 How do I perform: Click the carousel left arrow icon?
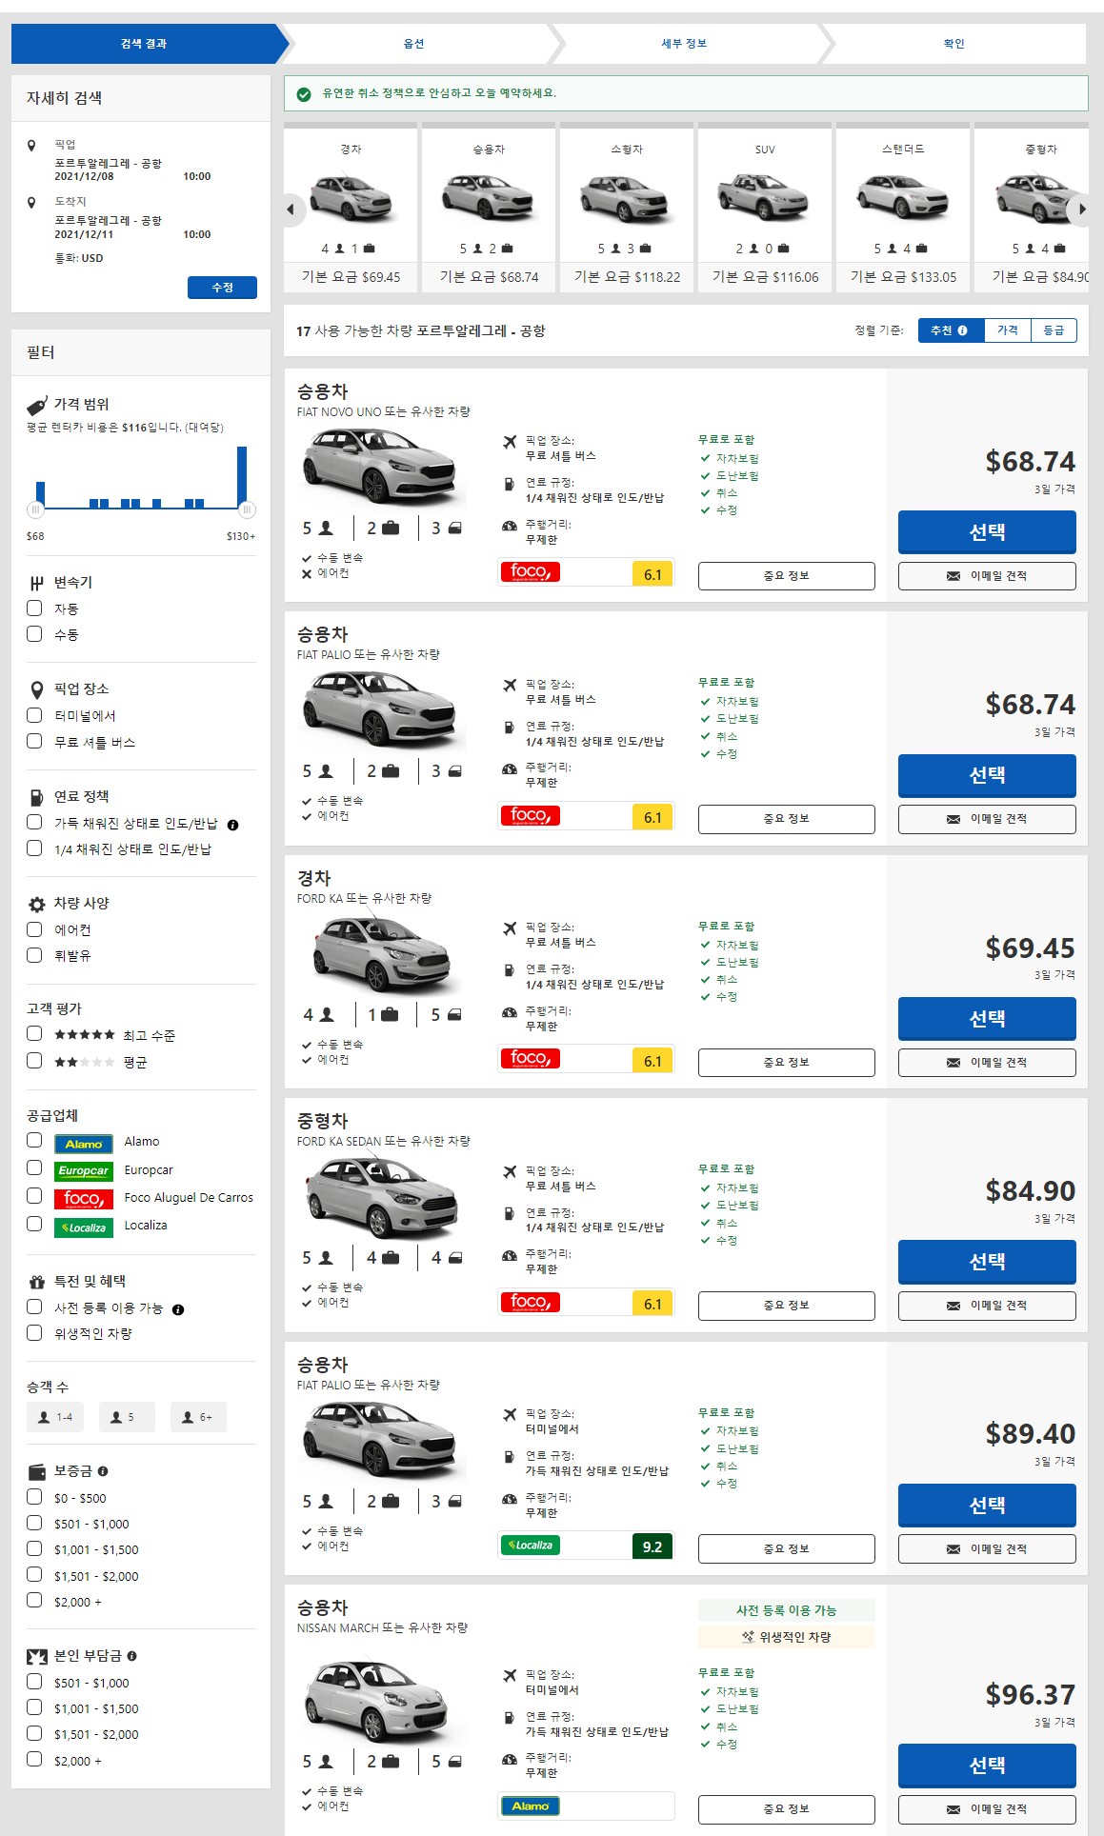click(x=291, y=210)
